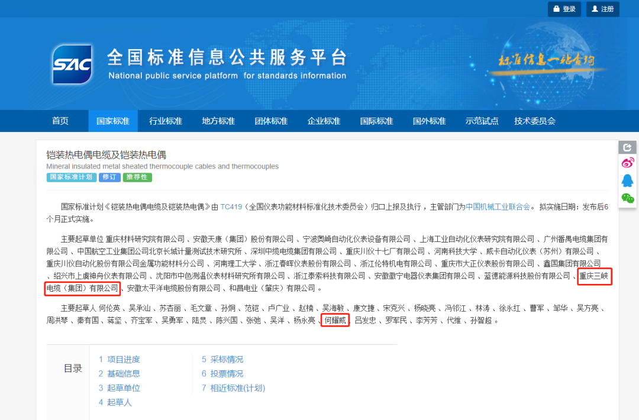Jump to 4 起草人 in contents
Viewport: 639px width, 420px height.
115,402
